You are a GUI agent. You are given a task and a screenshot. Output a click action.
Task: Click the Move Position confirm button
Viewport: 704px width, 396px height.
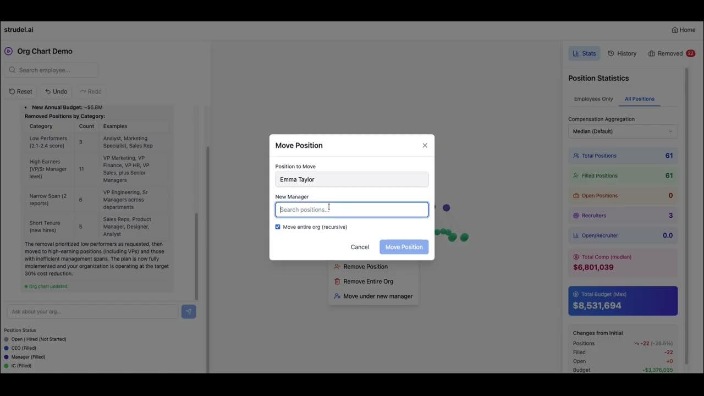[x=404, y=247]
